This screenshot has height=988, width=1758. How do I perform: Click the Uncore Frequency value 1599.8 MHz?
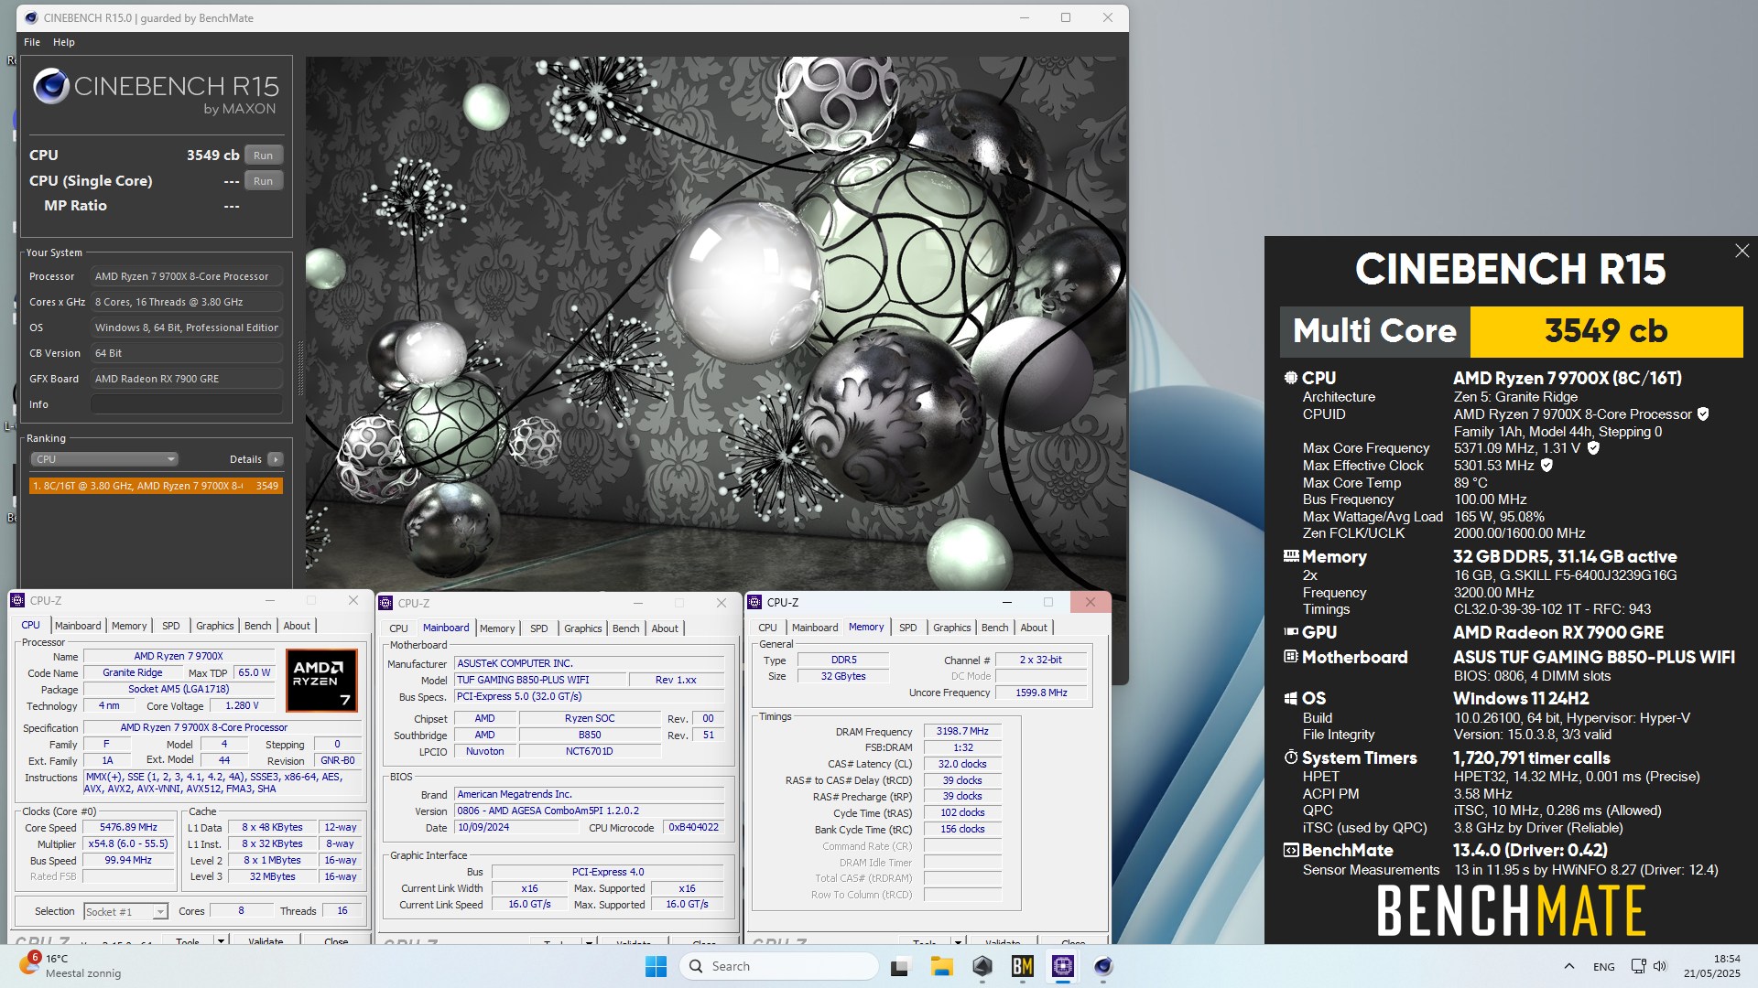(1041, 693)
